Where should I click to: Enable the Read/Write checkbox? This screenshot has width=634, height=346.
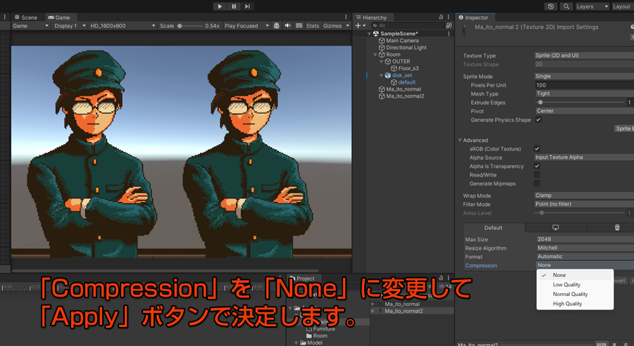[537, 175]
